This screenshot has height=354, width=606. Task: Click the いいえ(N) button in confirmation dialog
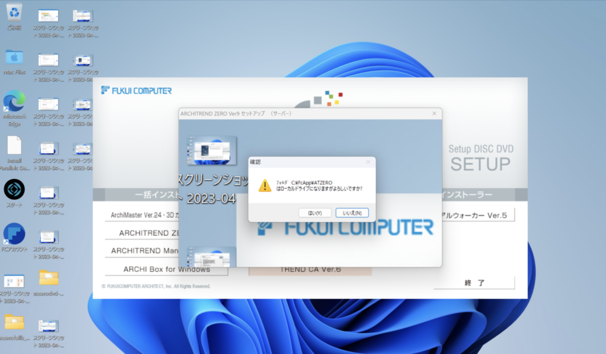pyautogui.click(x=352, y=213)
